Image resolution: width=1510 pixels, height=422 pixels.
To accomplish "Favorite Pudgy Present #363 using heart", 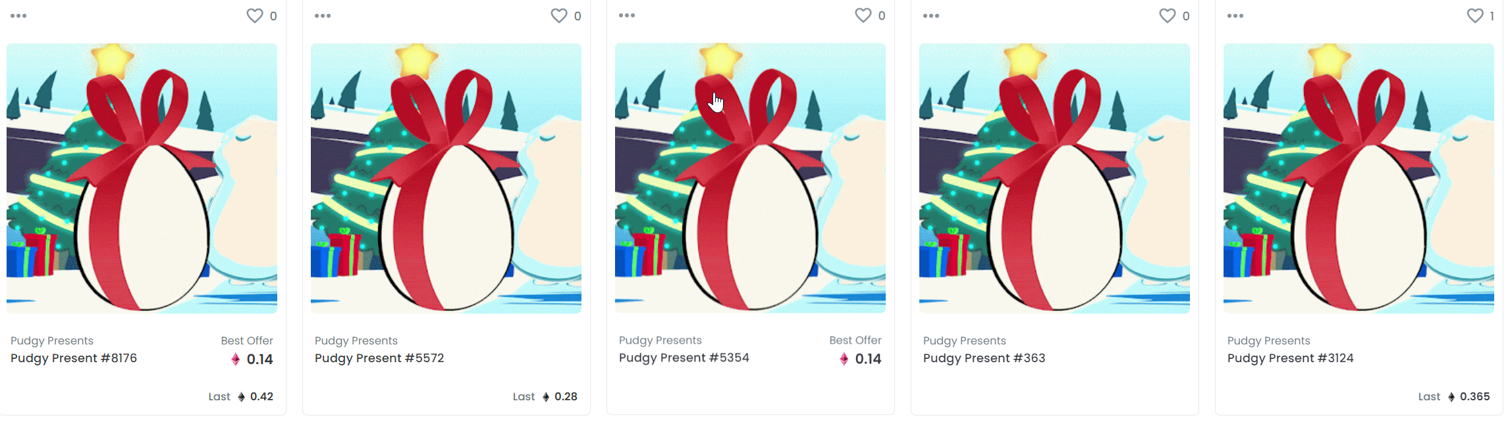I will [x=1168, y=16].
